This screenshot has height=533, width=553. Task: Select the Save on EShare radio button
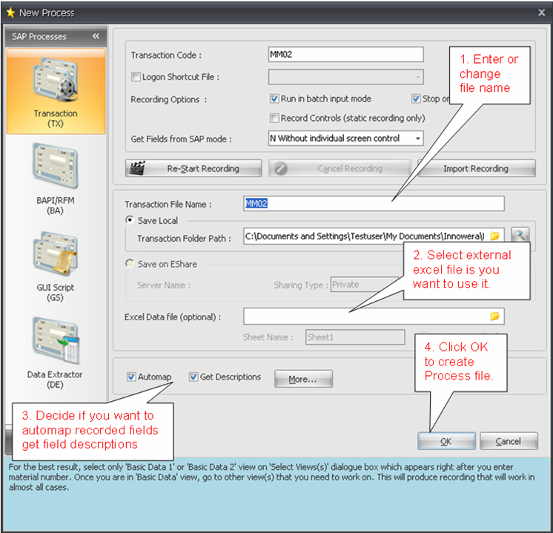click(x=130, y=264)
